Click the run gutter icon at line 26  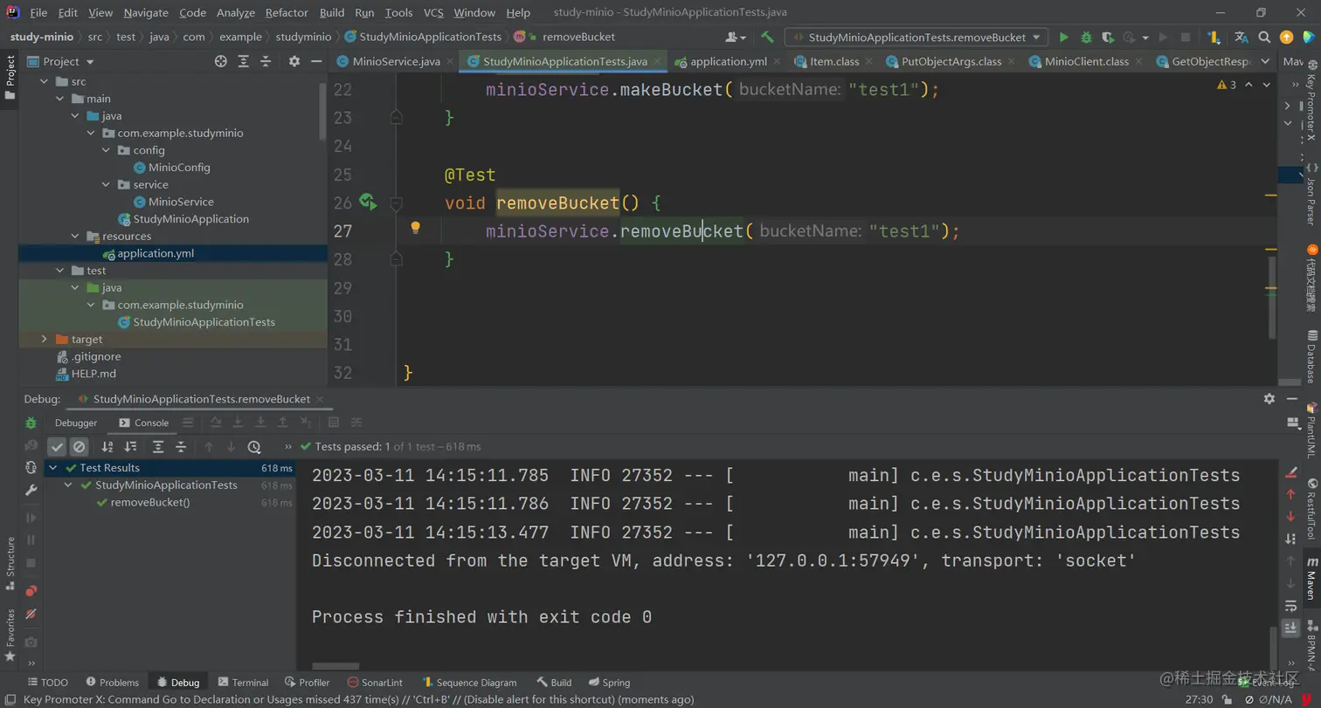(x=368, y=203)
